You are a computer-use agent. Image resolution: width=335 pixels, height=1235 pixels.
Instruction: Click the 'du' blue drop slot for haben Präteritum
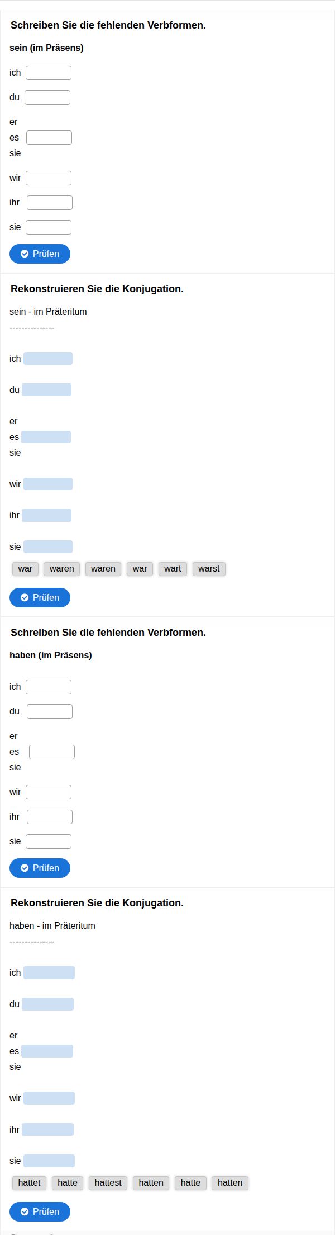47,1004
